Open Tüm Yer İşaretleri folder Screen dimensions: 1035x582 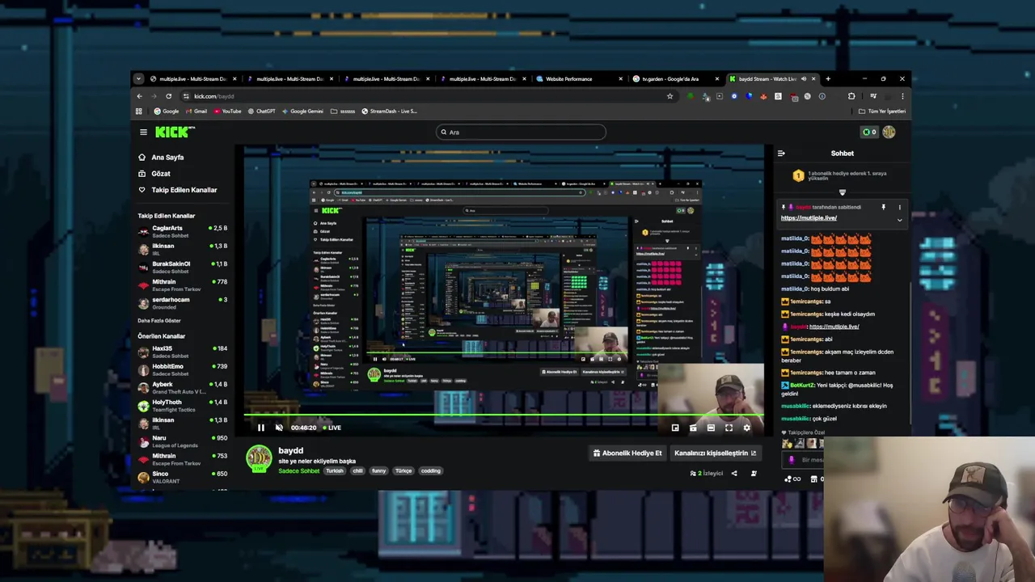(882, 111)
